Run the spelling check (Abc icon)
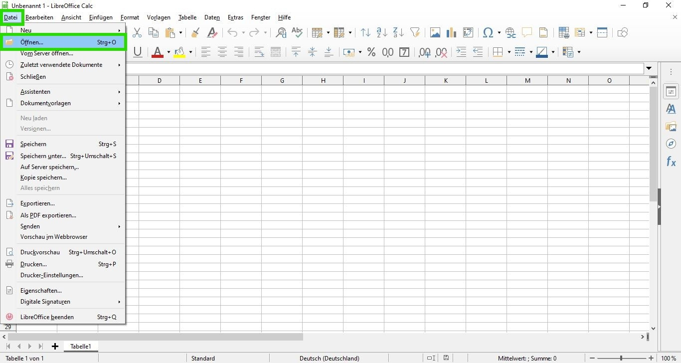 tap(297, 32)
